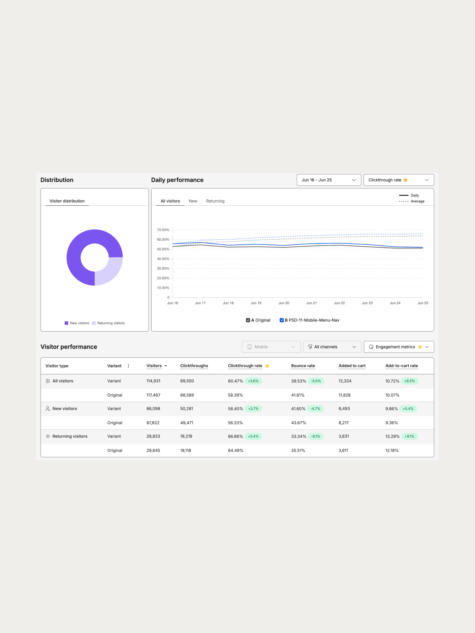Click the 35.51% bounce rate value
The image size is (475, 633).
[x=298, y=451]
